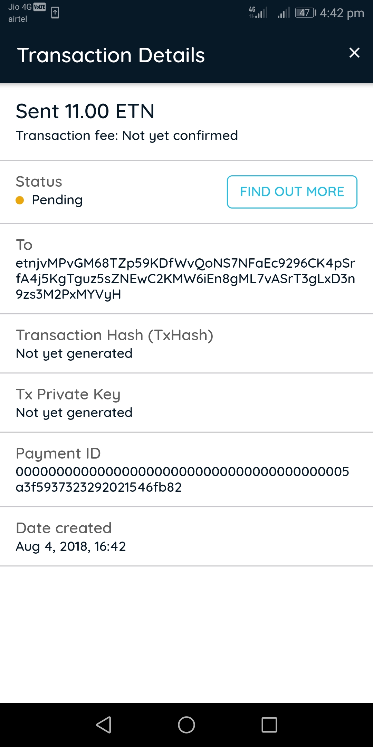Tap the 4:42 pm clock
The width and height of the screenshot is (373, 747).
(342, 13)
